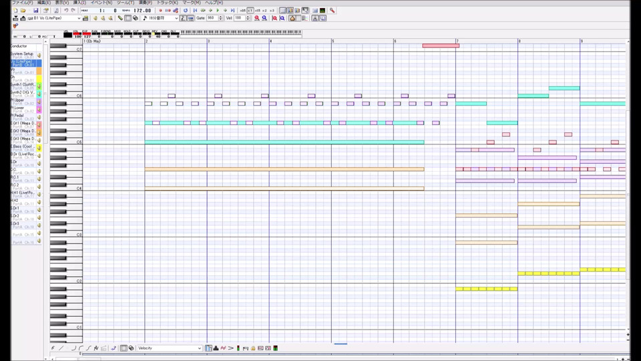641x361 pixels.
Task: Open the ヘルプ(H) menu
Action: 214,3
